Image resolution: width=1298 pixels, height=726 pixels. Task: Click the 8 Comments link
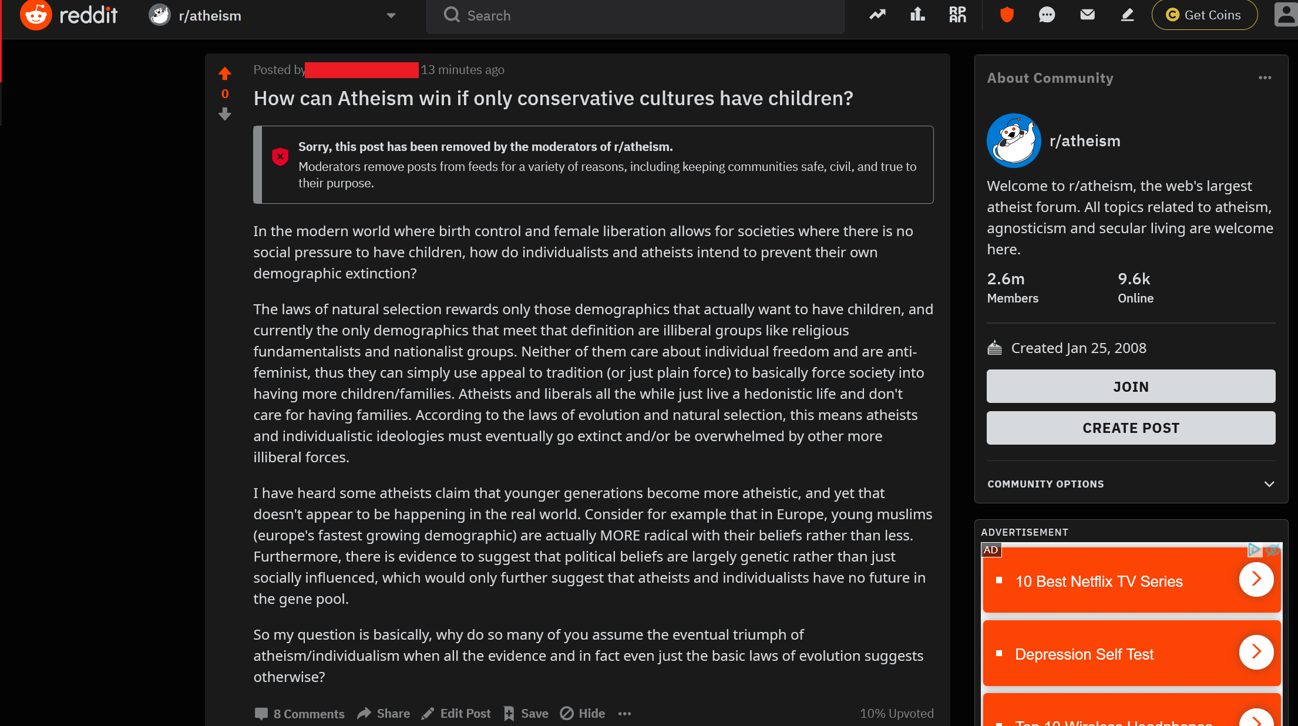click(x=300, y=714)
